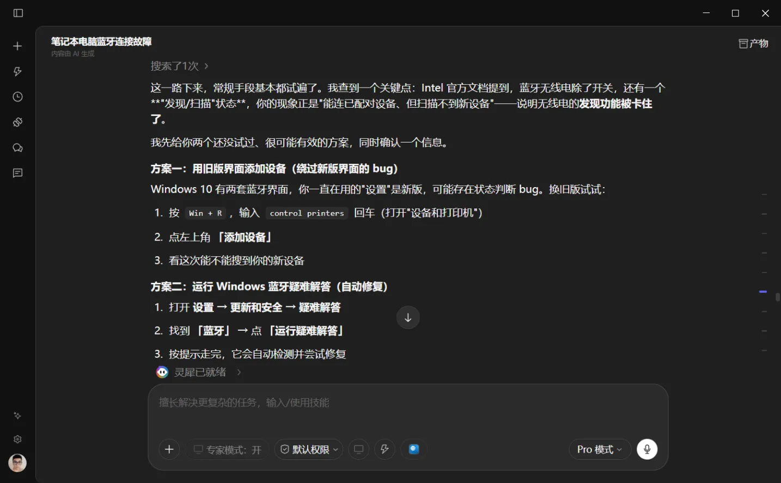781x483 pixels.
Task: Open the 产物 artifacts panel
Action: point(753,44)
